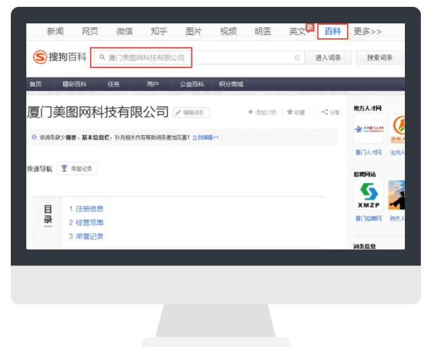Click the search input field
The width and height of the screenshot is (430, 347).
coord(199,58)
